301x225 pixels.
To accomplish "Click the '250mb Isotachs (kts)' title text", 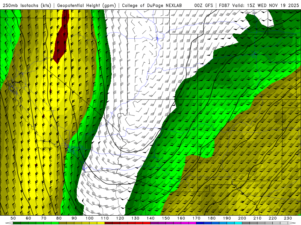I will pos(27,6).
